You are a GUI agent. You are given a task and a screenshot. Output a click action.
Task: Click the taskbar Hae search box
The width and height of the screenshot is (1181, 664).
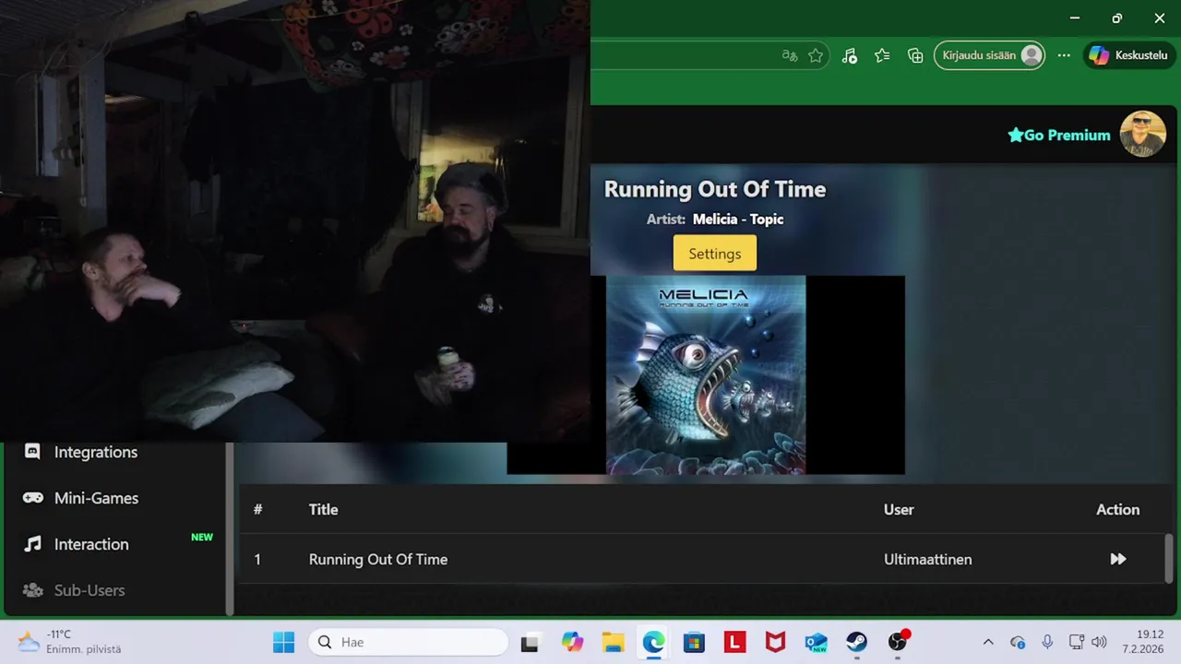[408, 642]
